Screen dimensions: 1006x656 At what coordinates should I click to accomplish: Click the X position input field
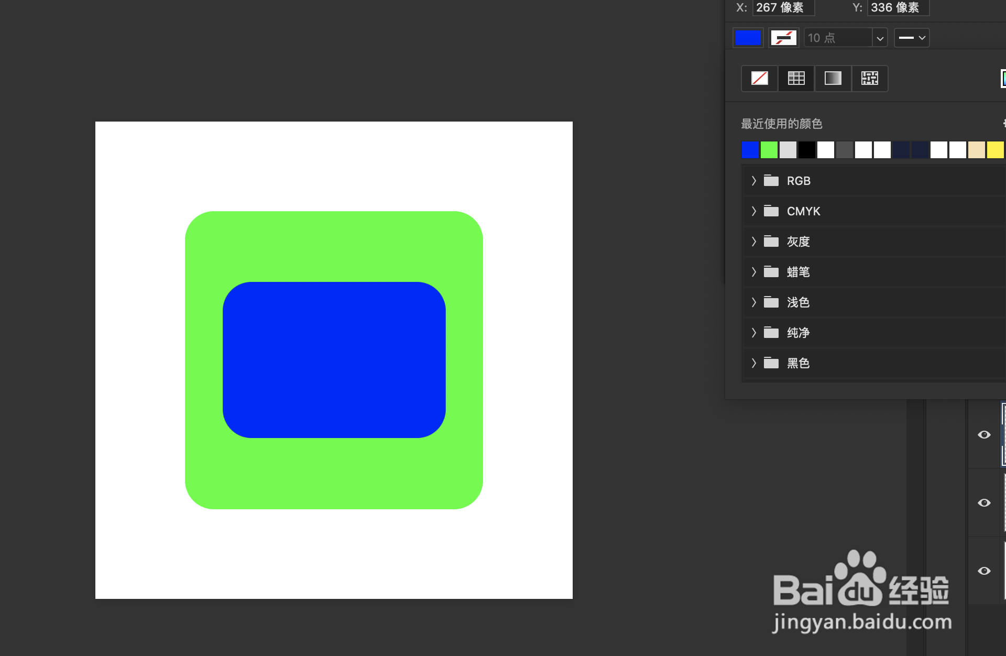pyautogui.click(x=783, y=7)
